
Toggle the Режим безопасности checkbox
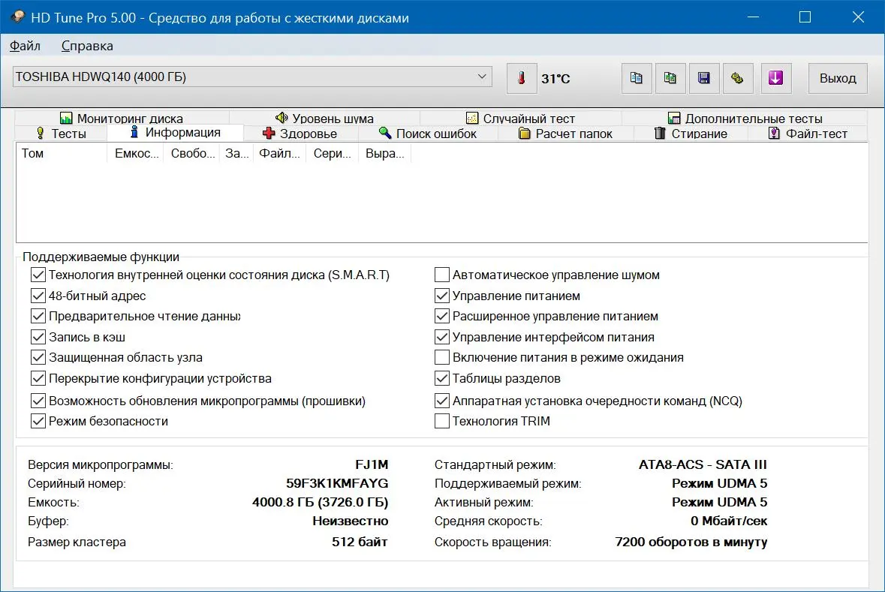coord(38,421)
